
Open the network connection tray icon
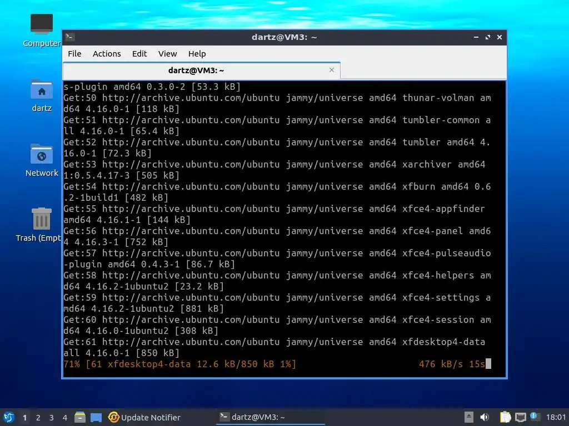click(x=520, y=417)
